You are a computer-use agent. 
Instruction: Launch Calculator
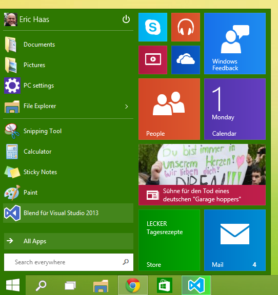pos(68,152)
